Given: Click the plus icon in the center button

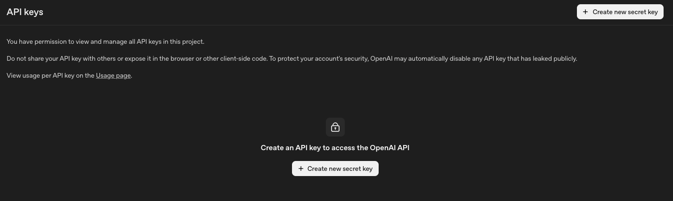Looking at the screenshot, I should point(301,169).
